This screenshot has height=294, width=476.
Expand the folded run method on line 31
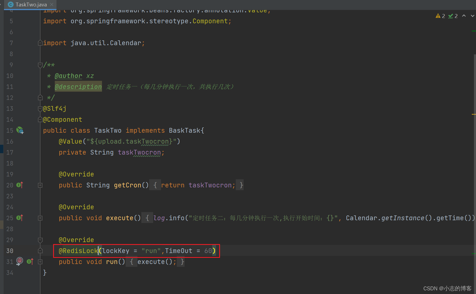(x=40, y=262)
